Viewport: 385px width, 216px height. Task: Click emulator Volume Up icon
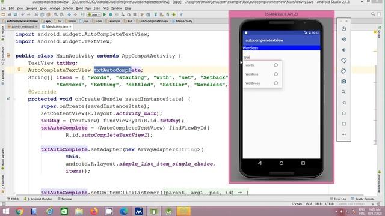pyautogui.click(x=343, y=40)
